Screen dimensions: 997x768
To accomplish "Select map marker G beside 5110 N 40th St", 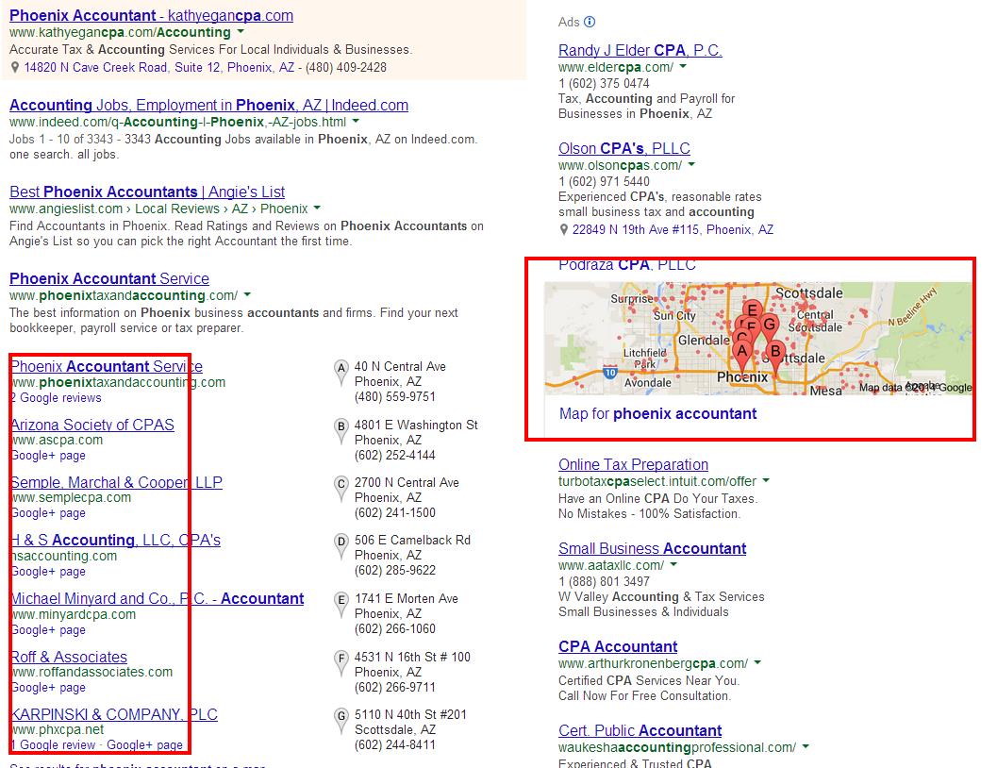I will (341, 720).
